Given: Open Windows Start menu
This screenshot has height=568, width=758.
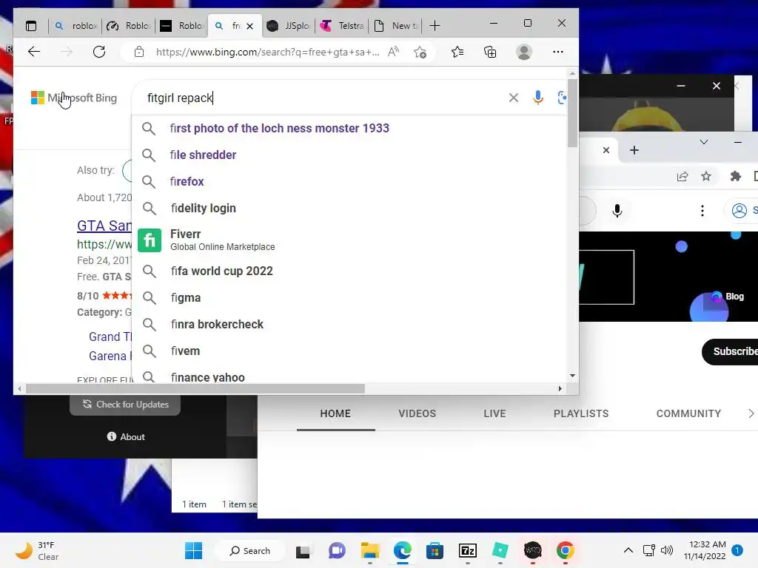Looking at the screenshot, I should point(193,550).
